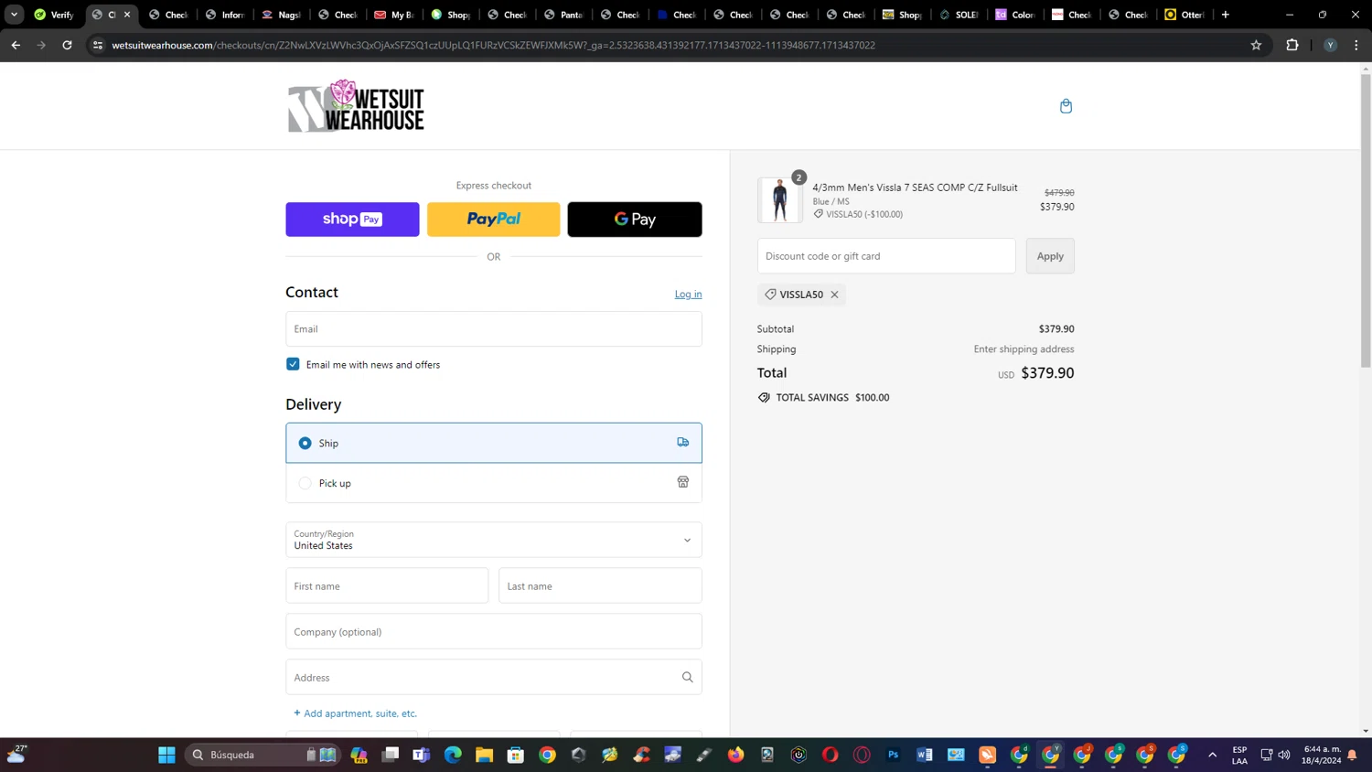
Task: Click the Discount code or gift card field
Action: 886,256
